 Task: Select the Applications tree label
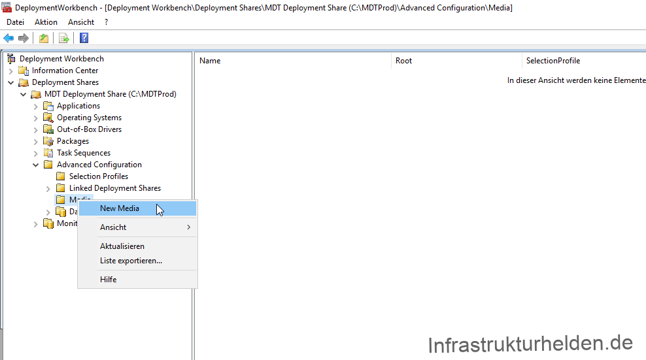tap(78, 106)
